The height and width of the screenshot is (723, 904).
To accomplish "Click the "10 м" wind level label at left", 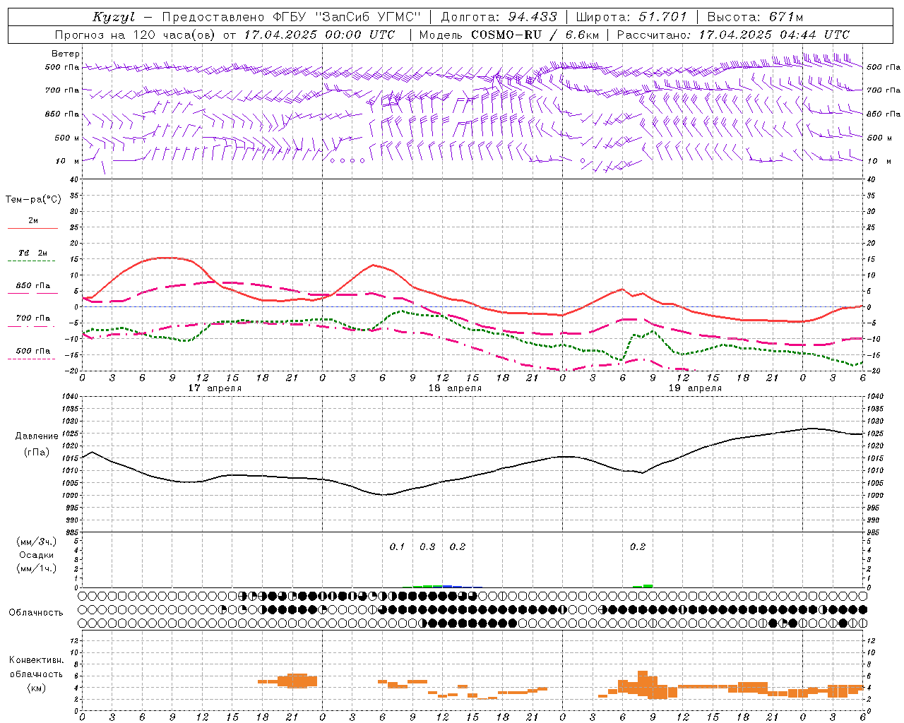I will 68,161.
